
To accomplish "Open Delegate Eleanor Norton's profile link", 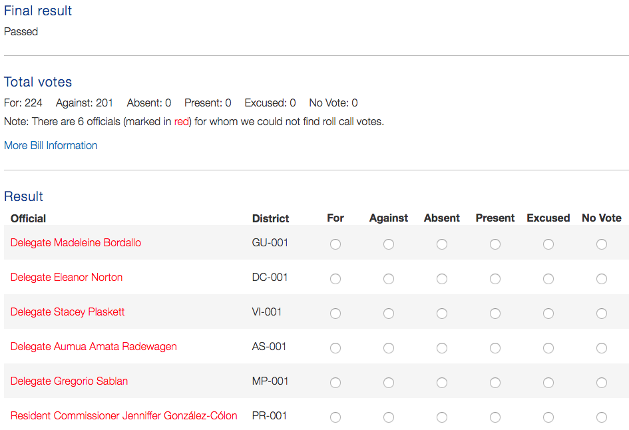I will tap(67, 277).
